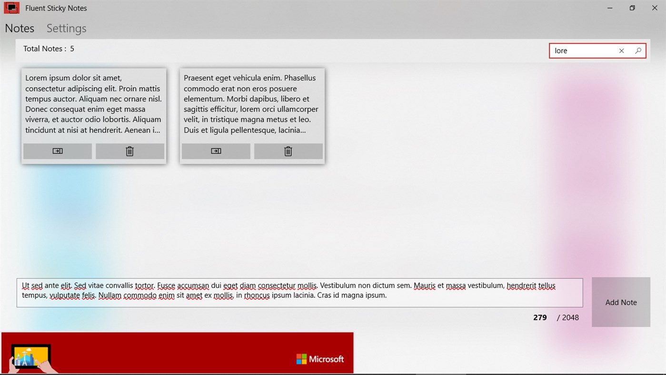Restore down the app window

pos(632,8)
